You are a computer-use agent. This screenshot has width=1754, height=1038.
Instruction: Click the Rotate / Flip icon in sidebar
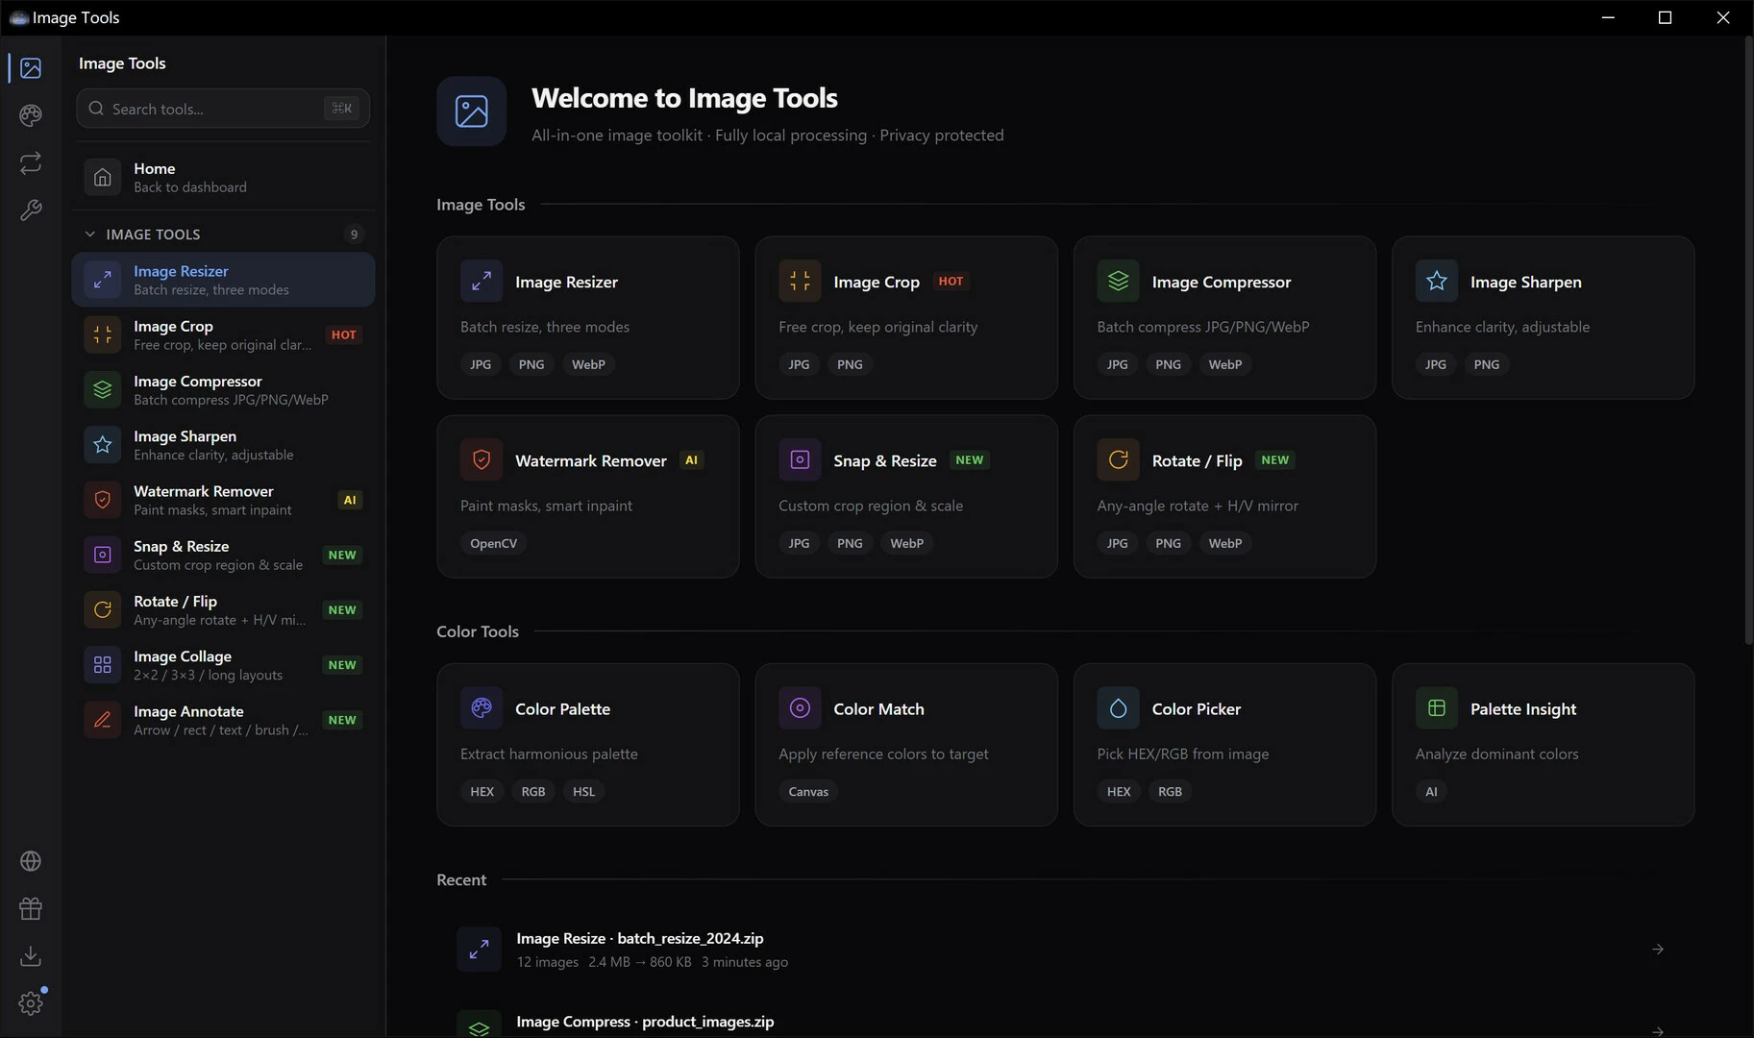103,609
